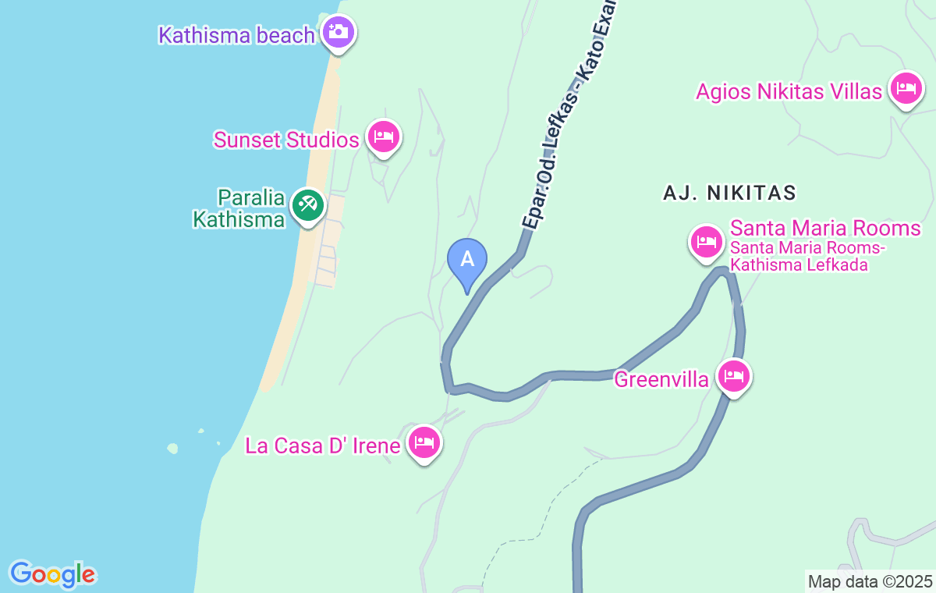Screen dimensions: 936x593
Task: Select the Greenvilla text label
Action: (x=661, y=380)
